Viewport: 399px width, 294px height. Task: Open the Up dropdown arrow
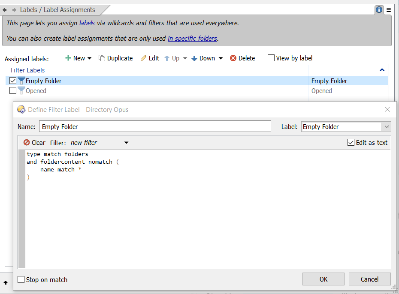(x=185, y=58)
